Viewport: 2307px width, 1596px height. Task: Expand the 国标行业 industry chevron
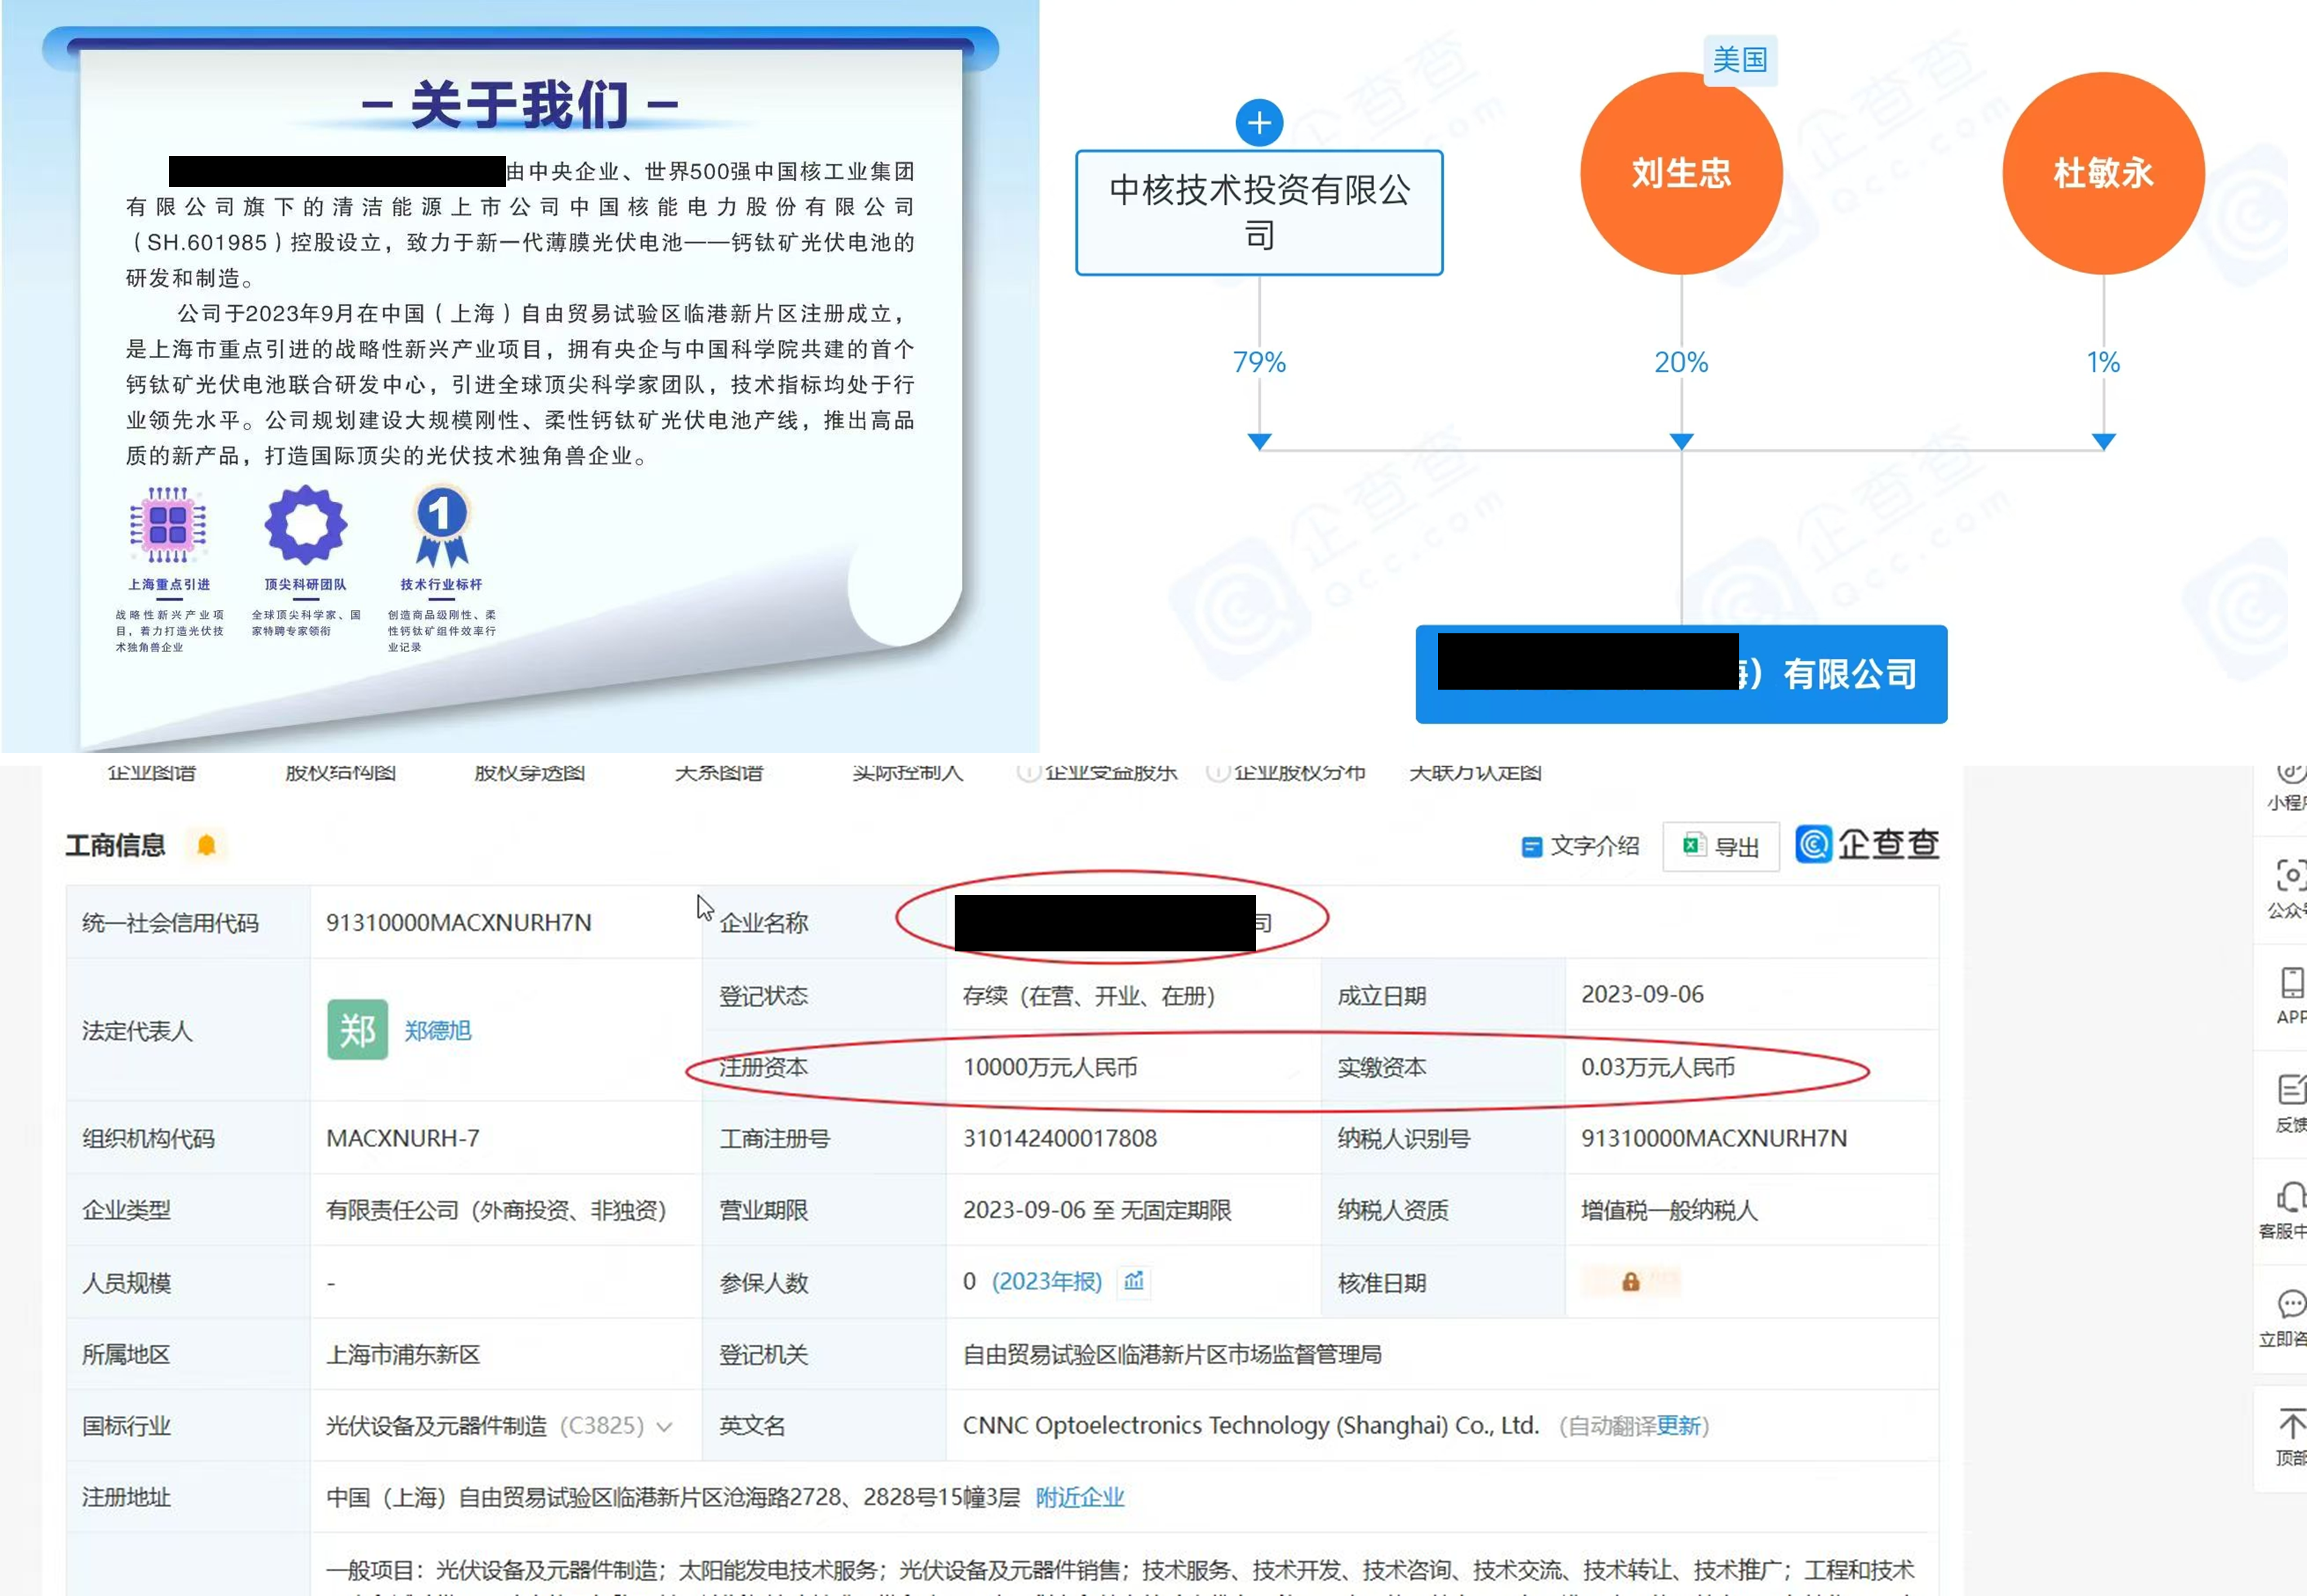[x=664, y=1427]
